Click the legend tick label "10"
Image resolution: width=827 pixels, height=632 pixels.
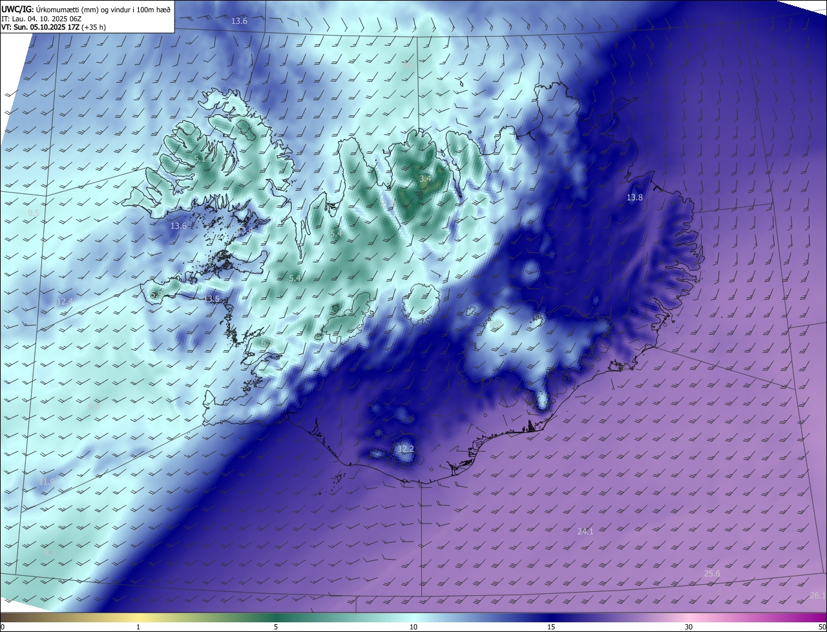click(413, 627)
